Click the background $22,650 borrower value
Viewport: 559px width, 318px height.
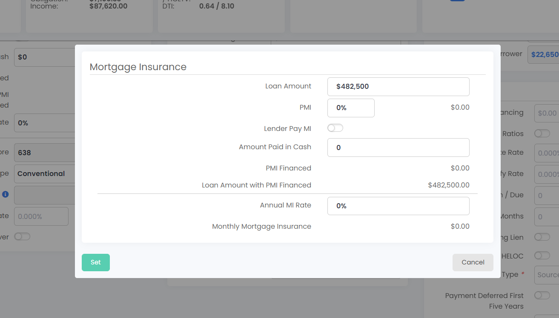pyautogui.click(x=543, y=54)
